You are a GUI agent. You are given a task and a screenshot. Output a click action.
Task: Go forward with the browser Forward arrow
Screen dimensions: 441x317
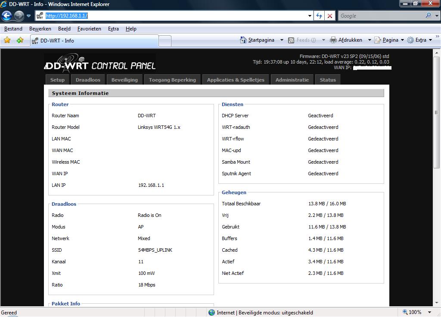[x=19, y=16]
